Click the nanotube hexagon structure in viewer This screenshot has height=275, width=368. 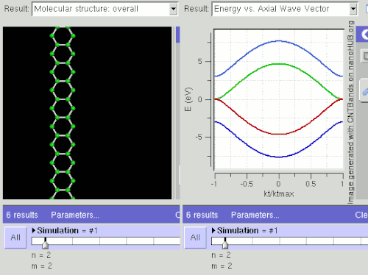tap(63, 113)
